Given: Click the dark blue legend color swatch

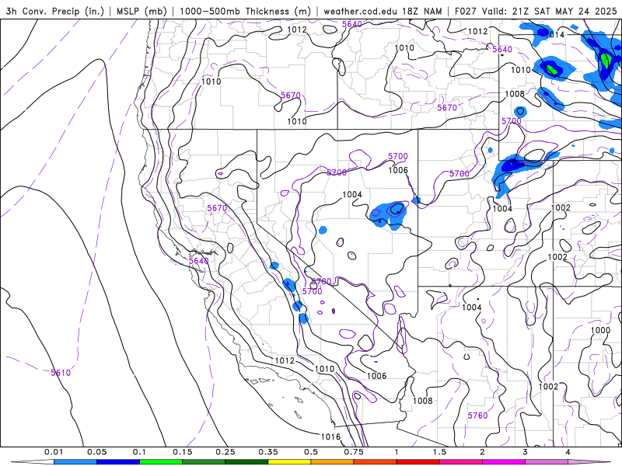Looking at the screenshot, I should (118, 462).
